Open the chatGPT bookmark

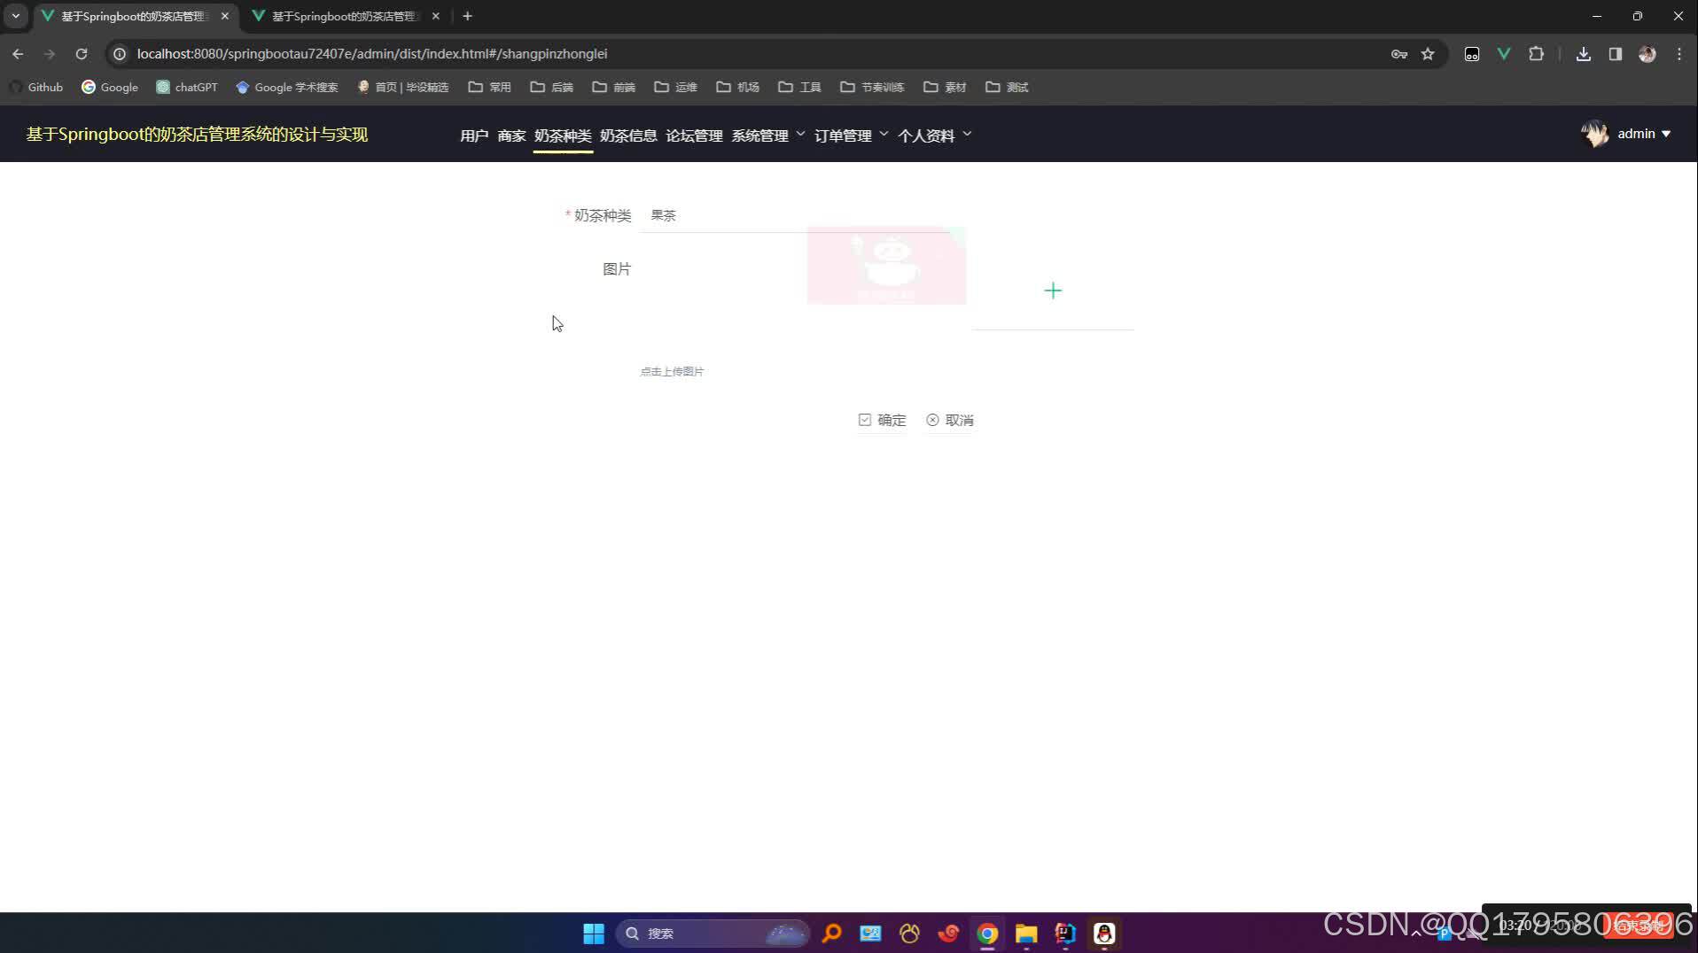[186, 87]
